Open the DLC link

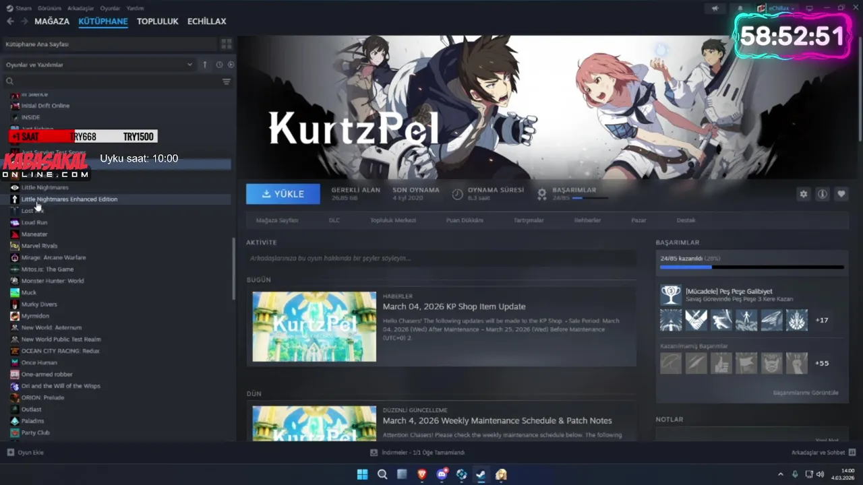pos(334,220)
